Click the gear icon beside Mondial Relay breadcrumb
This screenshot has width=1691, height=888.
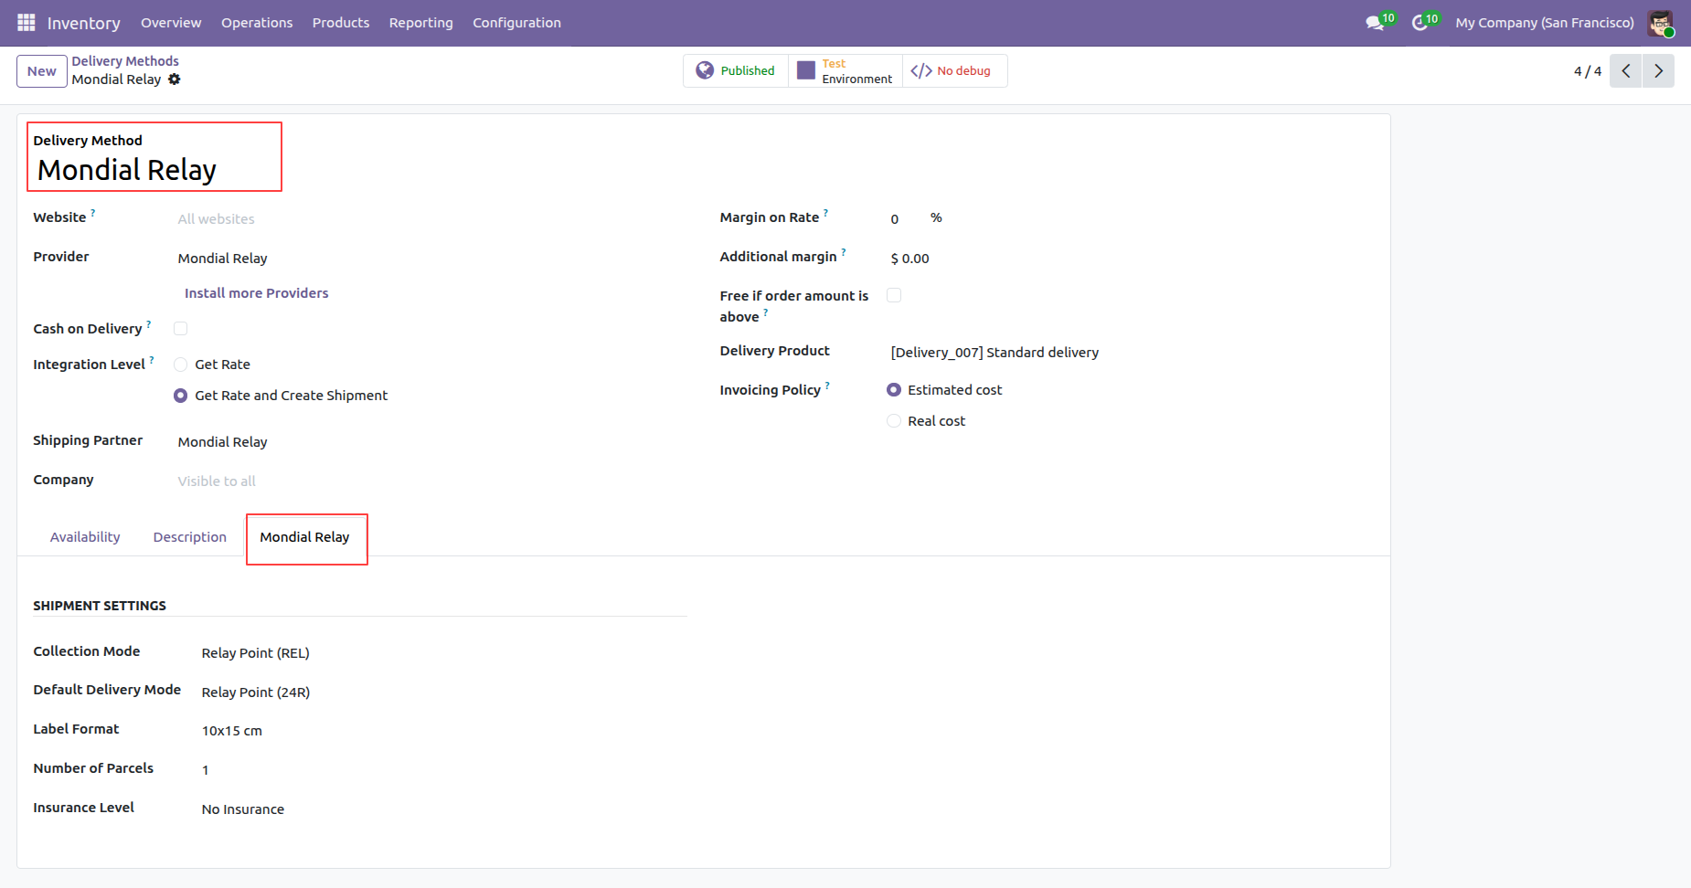point(175,79)
